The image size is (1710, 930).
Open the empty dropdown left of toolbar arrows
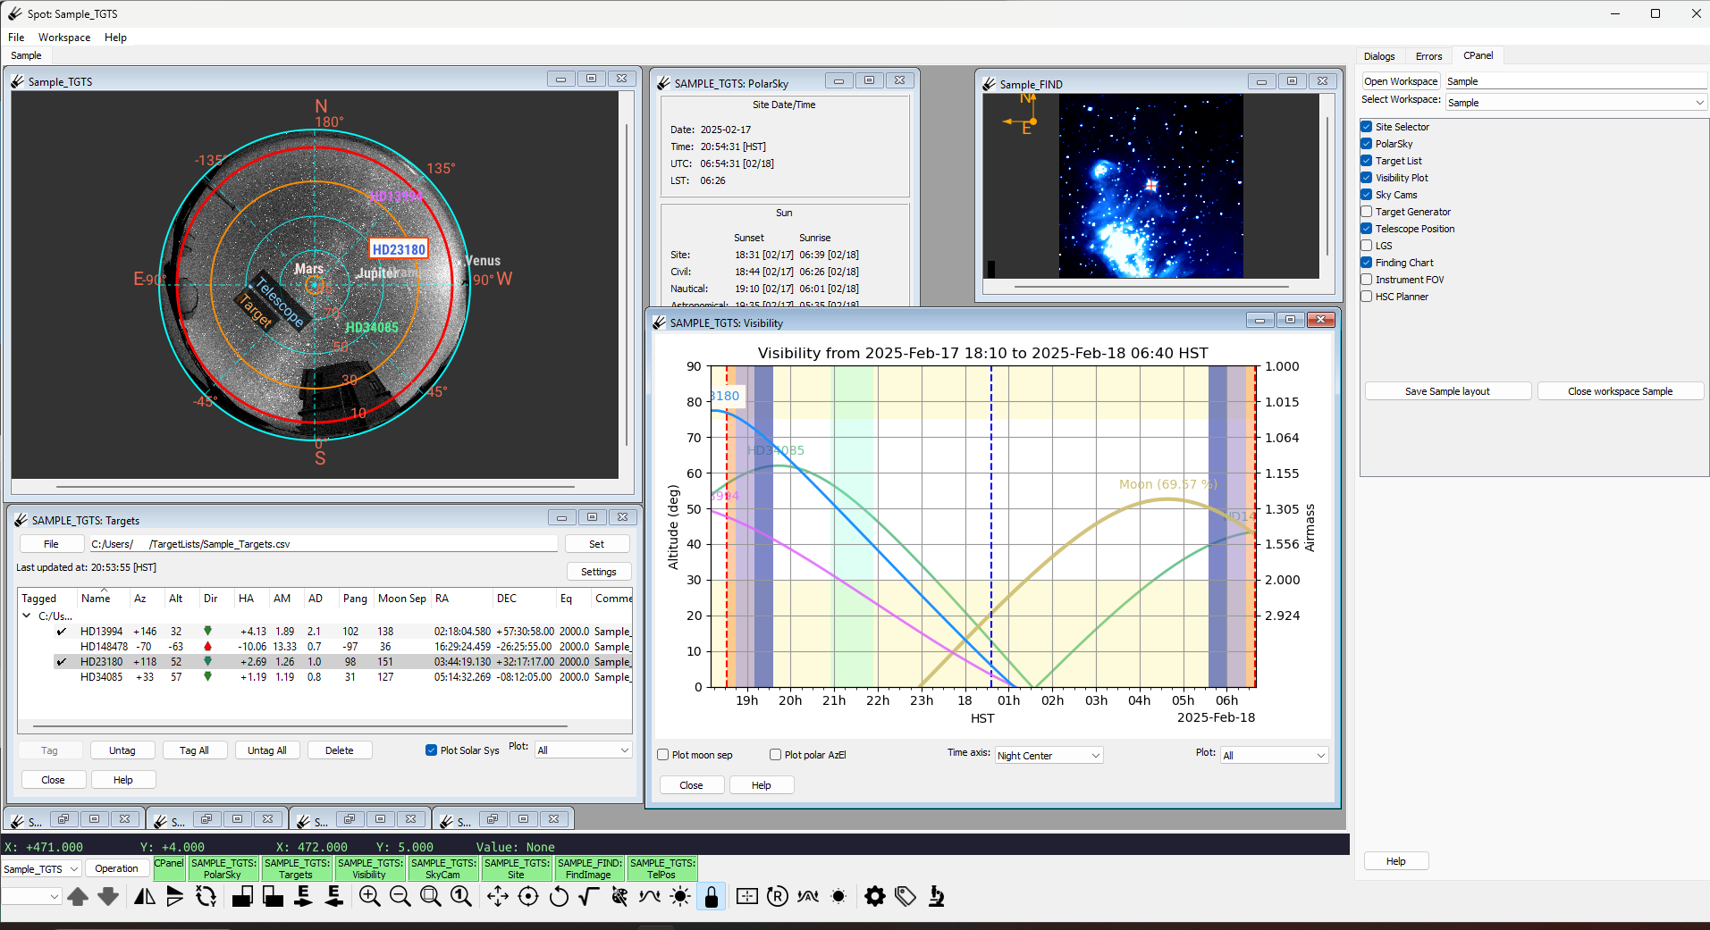[31, 896]
